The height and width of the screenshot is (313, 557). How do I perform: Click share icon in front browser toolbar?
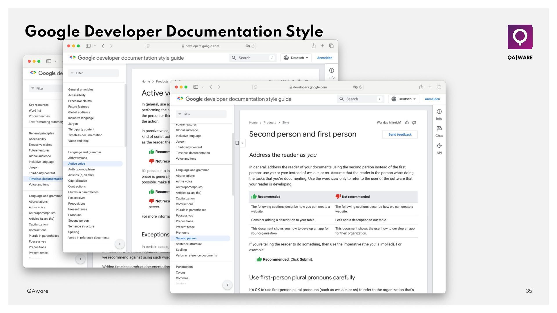click(421, 87)
